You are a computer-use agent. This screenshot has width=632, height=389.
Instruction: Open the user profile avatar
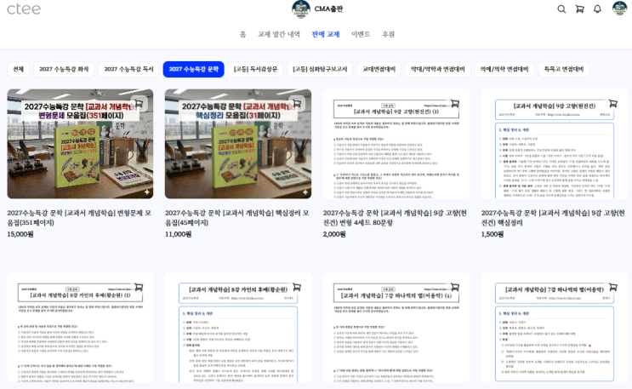[x=619, y=9]
